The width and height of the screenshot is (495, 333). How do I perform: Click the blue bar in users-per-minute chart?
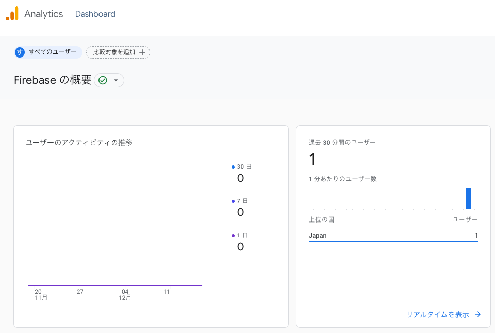[469, 198]
